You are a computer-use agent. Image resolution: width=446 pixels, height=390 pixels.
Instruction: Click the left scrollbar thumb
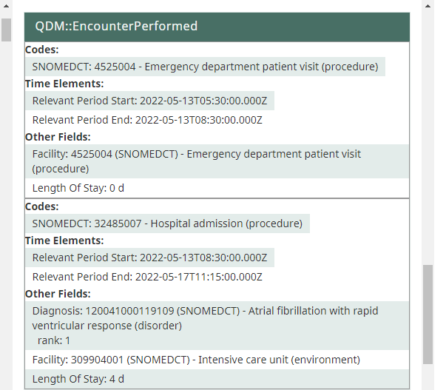6,30
